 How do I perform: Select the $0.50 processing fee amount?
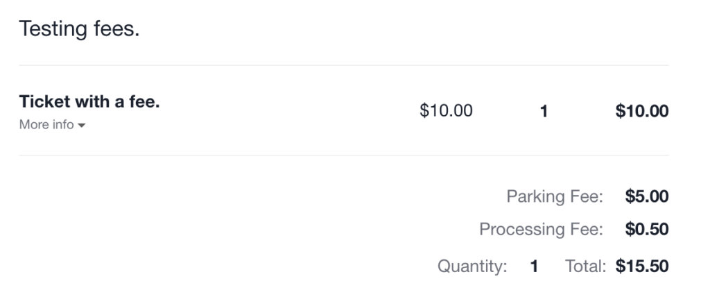[646, 229]
